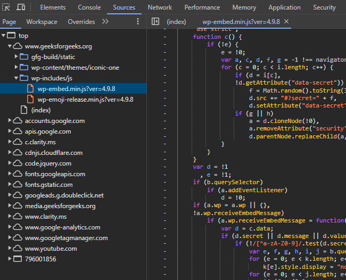Click the wp-includes/js folder icon
Image resolution: width=346 pixels, height=280 pixels.
point(24,78)
